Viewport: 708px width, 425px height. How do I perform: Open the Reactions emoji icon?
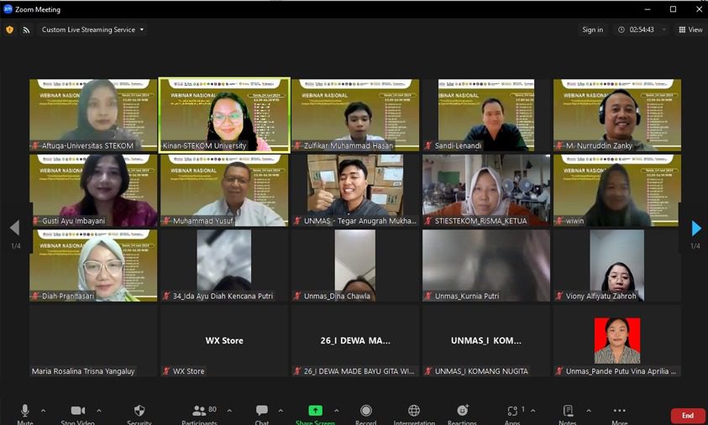pyautogui.click(x=462, y=411)
